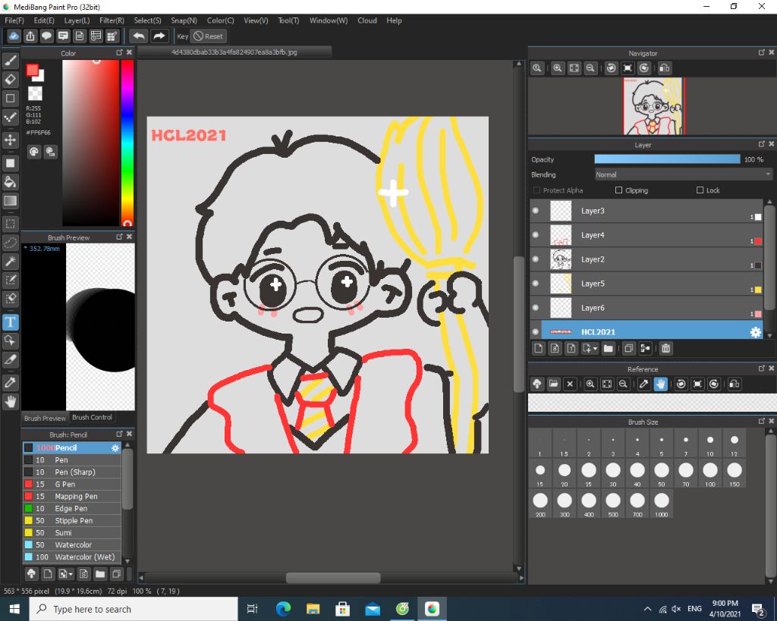The height and width of the screenshot is (621, 777).
Task: Enable the layer Lock checkbox
Action: [700, 190]
